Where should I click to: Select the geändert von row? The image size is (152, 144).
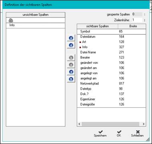112,62
